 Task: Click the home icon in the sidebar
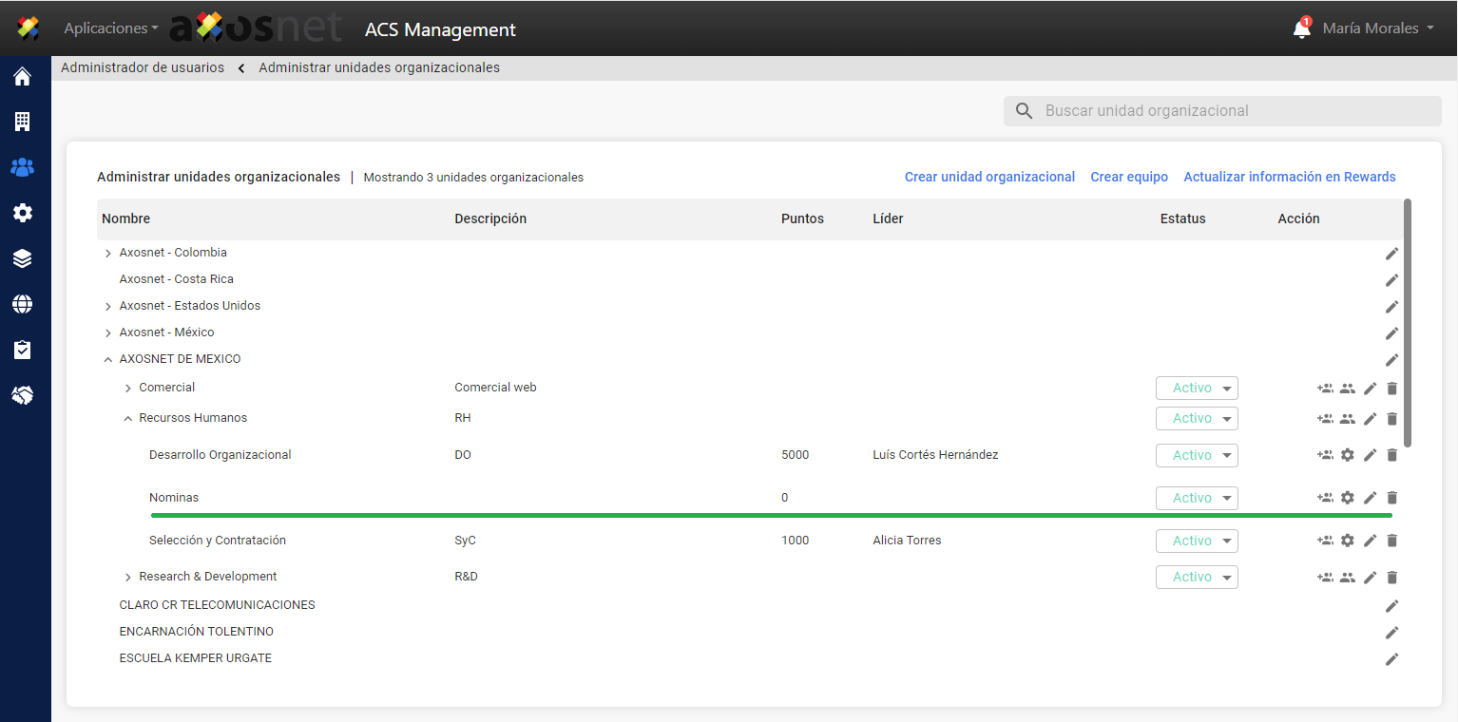[23, 77]
